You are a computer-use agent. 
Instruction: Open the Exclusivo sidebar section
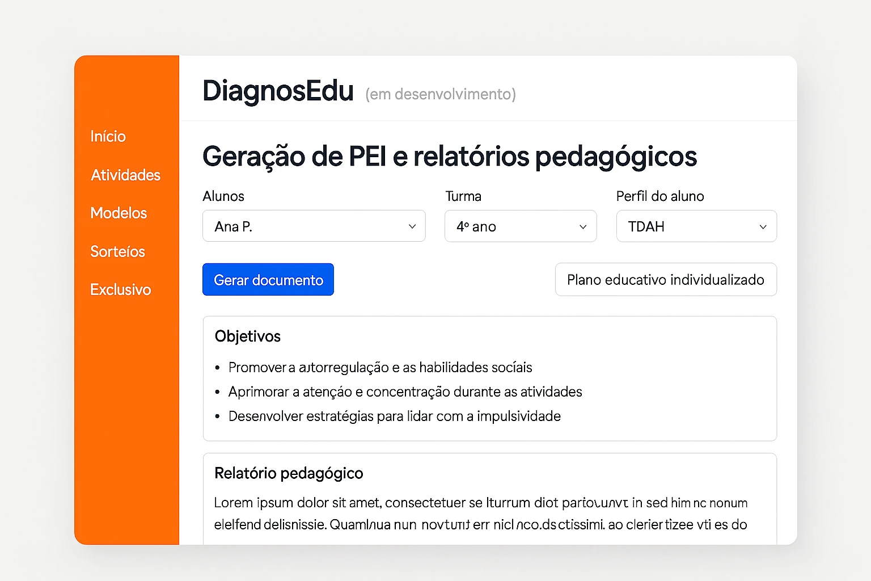click(120, 290)
